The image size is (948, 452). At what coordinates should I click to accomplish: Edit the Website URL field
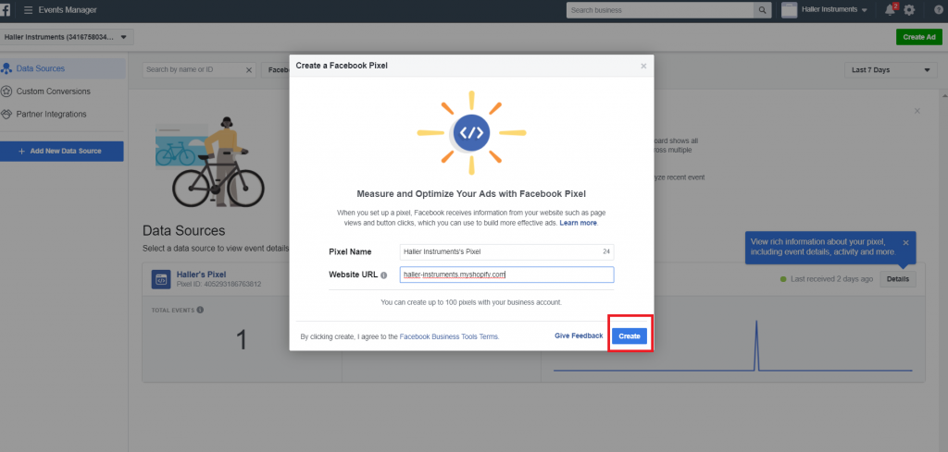tap(506, 275)
